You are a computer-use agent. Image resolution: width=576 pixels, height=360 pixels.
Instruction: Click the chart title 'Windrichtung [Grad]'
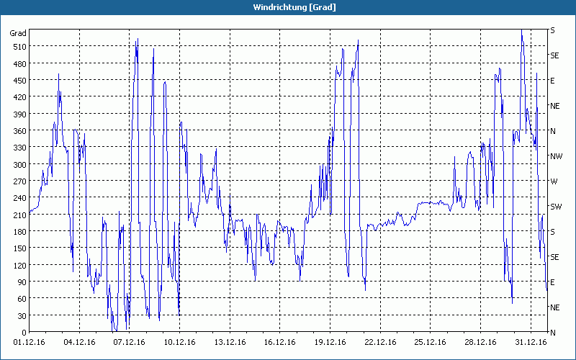pos(294,7)
